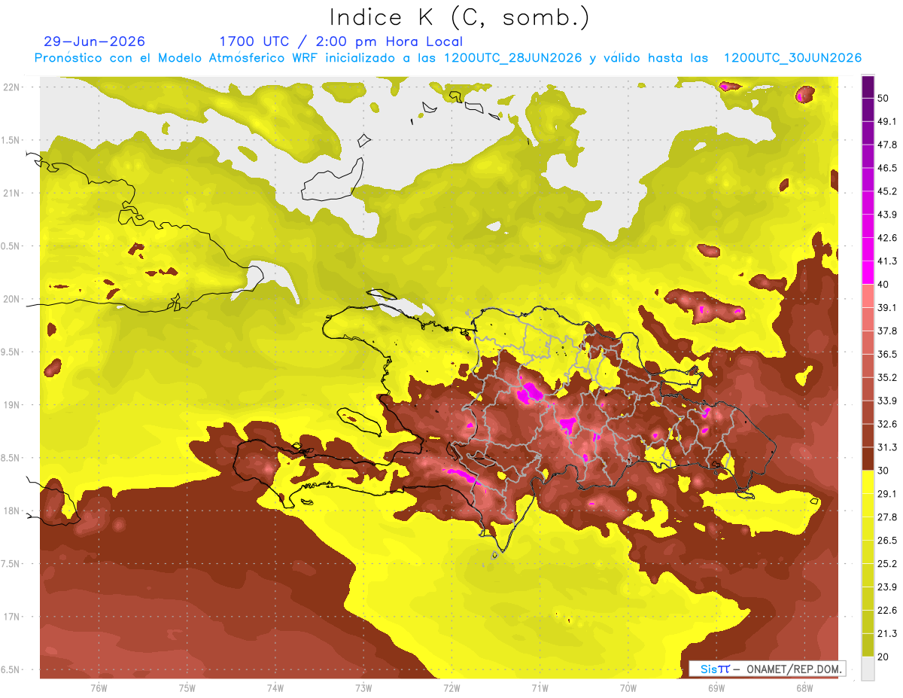
Task: Click the color bar value '42.6'
Action: pos(887,238)
